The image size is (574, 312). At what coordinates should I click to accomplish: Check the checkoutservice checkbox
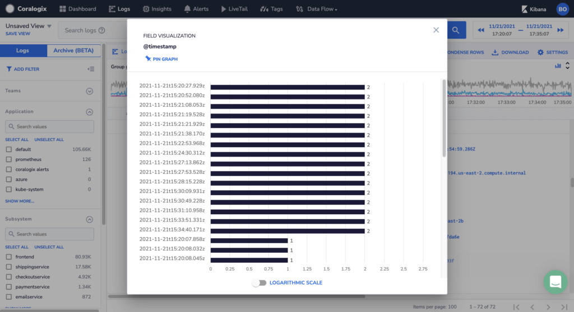point(9,277)
